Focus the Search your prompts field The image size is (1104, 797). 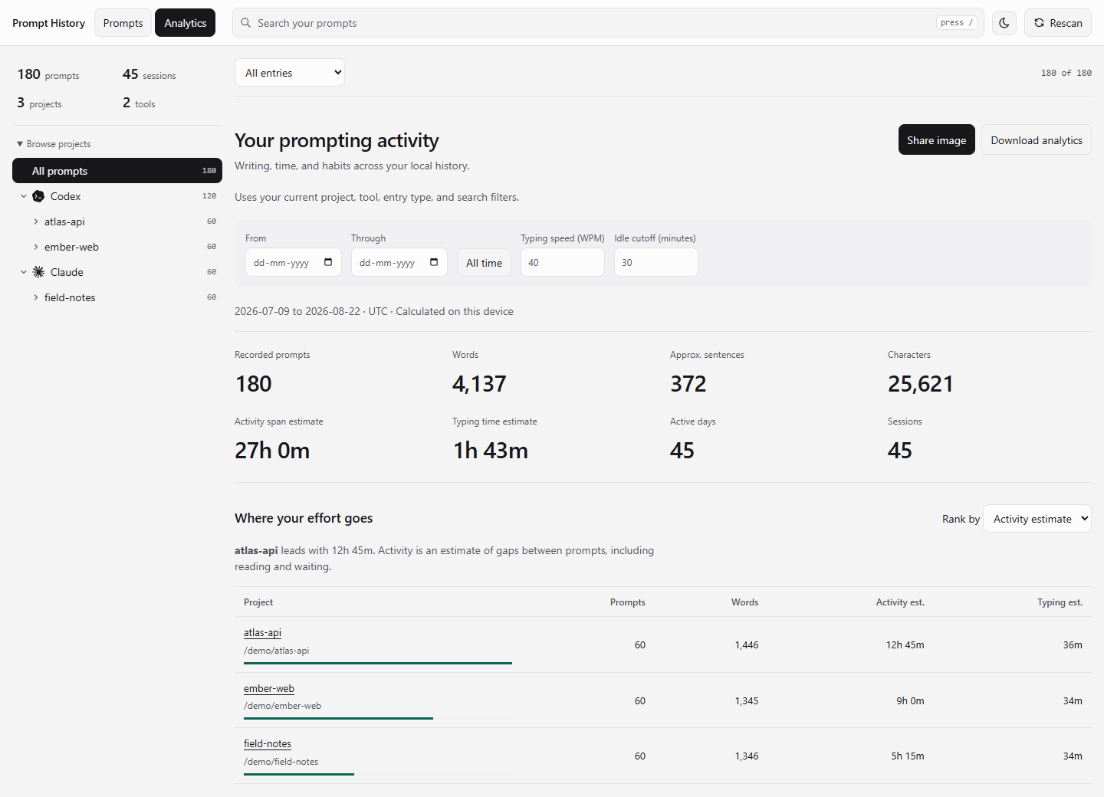tap(609, 23)
